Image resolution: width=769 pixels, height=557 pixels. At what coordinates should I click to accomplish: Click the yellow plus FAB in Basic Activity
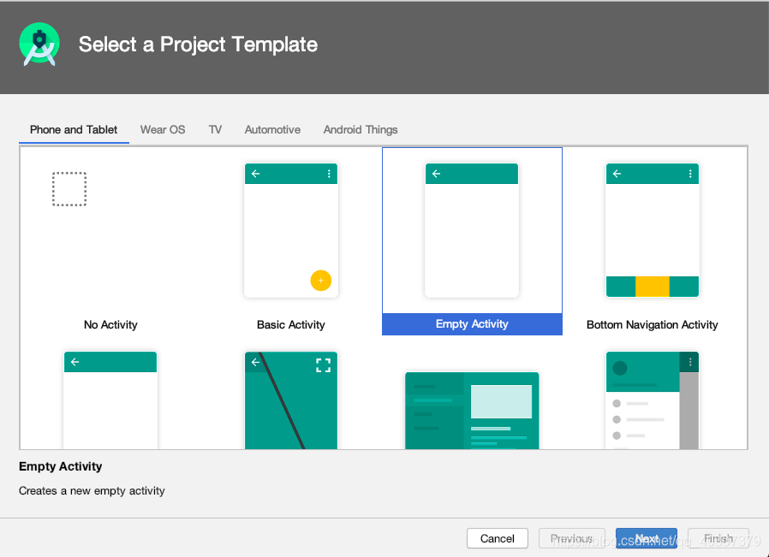(x=321, y=281)
